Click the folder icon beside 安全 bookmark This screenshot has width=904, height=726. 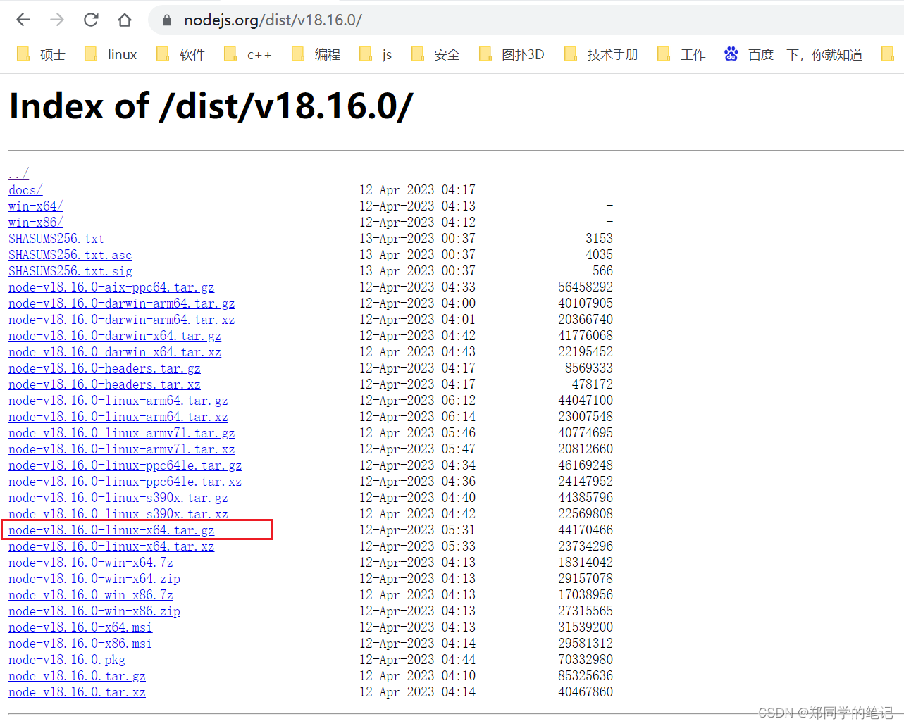point(419,54)
